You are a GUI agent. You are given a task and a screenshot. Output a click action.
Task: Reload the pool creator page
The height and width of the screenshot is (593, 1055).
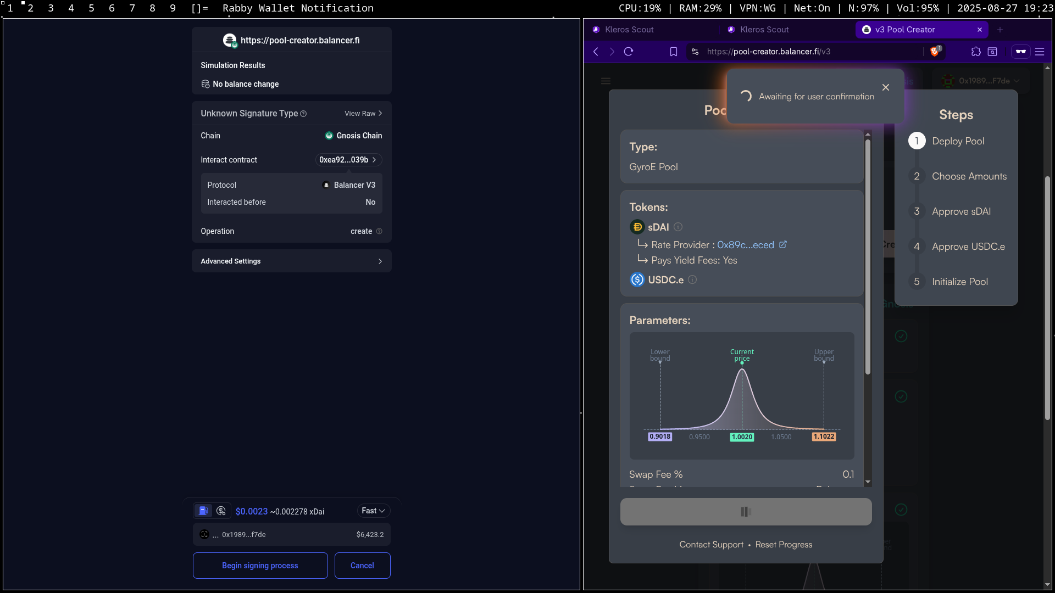[629, 52]
